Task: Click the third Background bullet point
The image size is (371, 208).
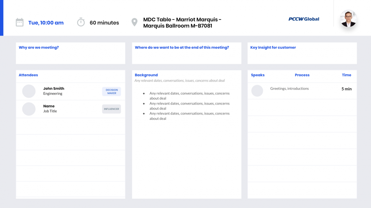Action: [x=190, y=116]
